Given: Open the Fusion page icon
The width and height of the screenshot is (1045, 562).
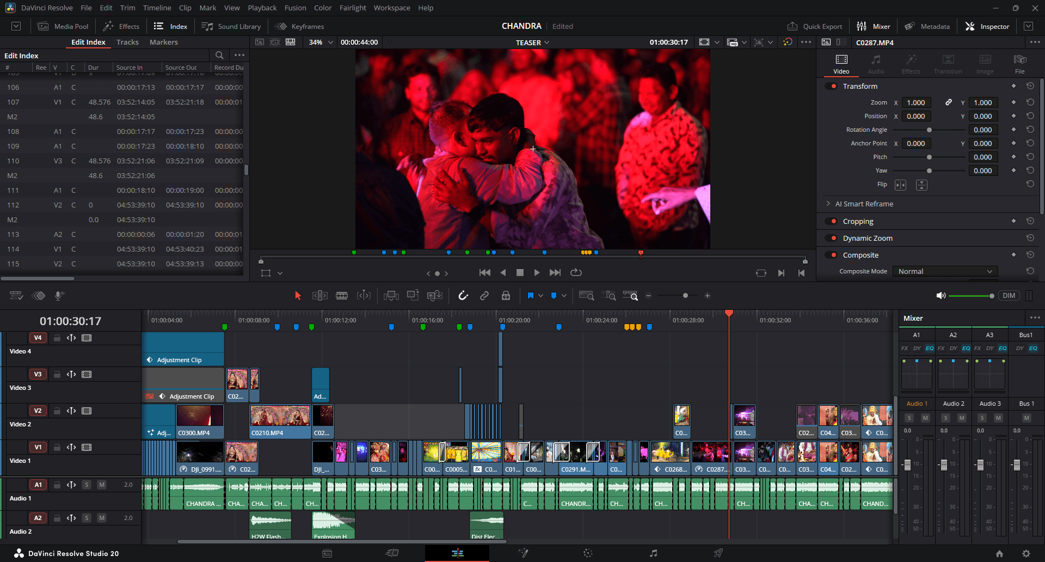Looking at the screenshot, I should click(523, 553).
